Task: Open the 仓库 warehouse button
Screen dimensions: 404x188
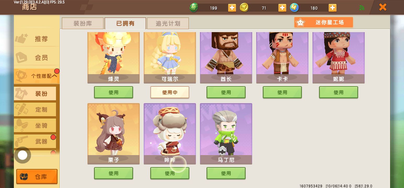Action: pos(37,177)
